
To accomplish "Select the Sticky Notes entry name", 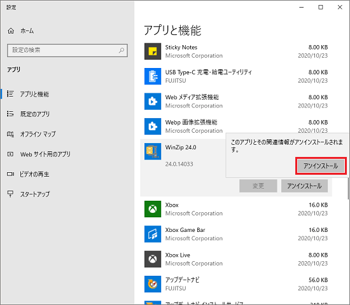I will (181, 47).
